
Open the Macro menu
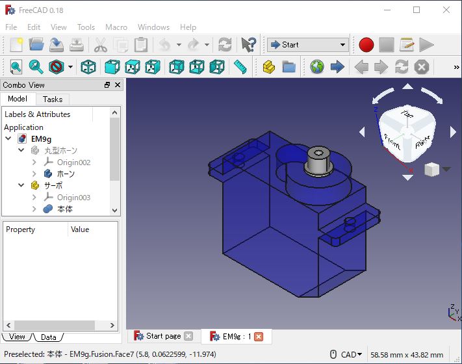coord(116,27)
